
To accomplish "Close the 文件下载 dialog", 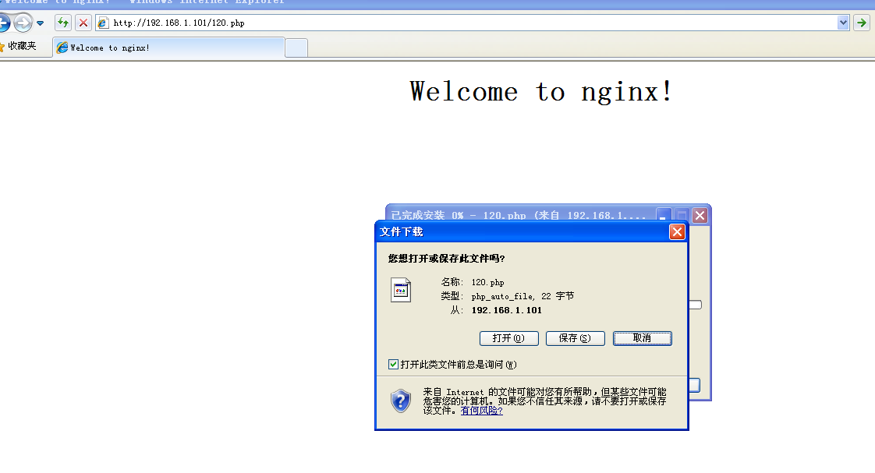I will coord(677,231).
